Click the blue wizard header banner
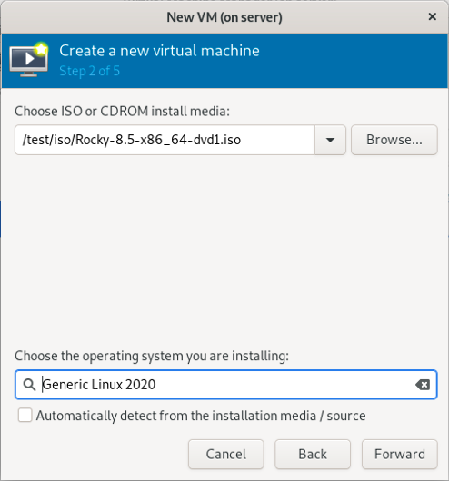Image resolution: width=449 pixels, height=481 pixels. click(x=224, y=62)
